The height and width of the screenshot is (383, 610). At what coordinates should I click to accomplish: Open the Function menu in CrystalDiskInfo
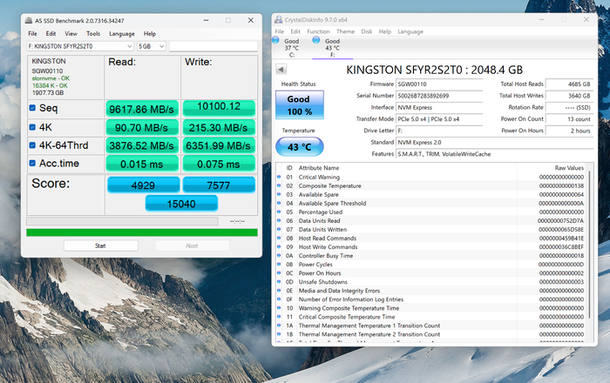(x=318, y=31)
